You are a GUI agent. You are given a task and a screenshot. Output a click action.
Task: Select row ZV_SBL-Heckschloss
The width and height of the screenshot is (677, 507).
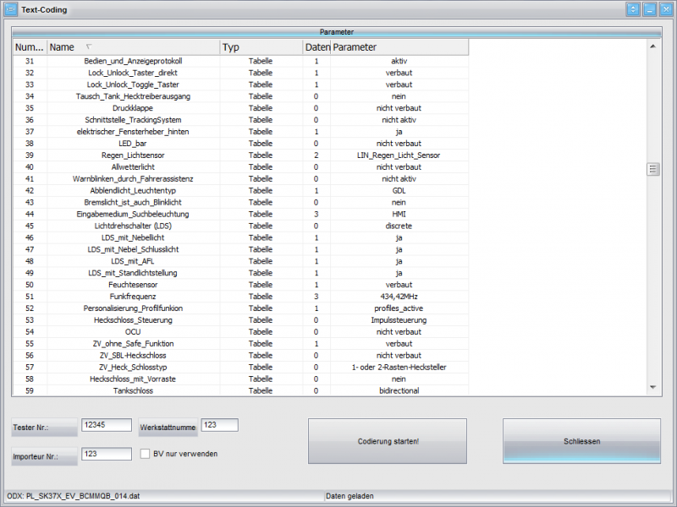click(x=241, y=356)
